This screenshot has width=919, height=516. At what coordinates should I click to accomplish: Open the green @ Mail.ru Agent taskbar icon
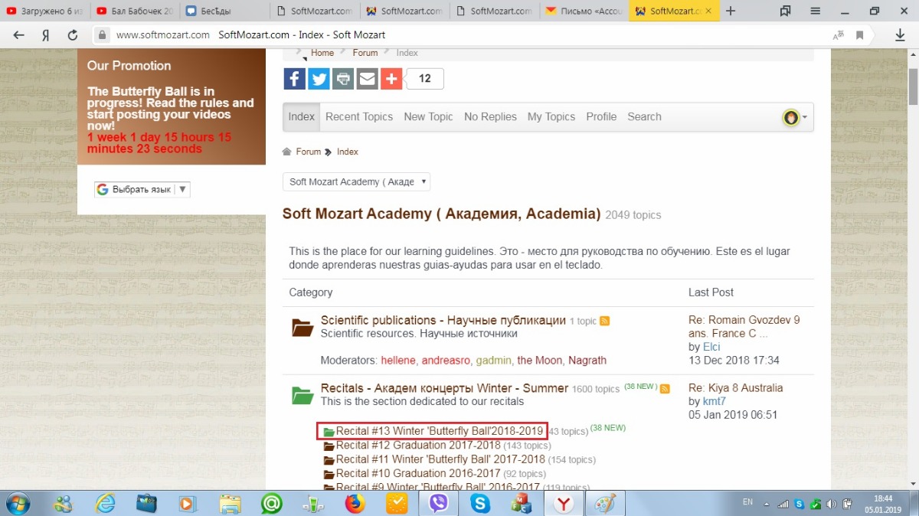pos(272,503)
